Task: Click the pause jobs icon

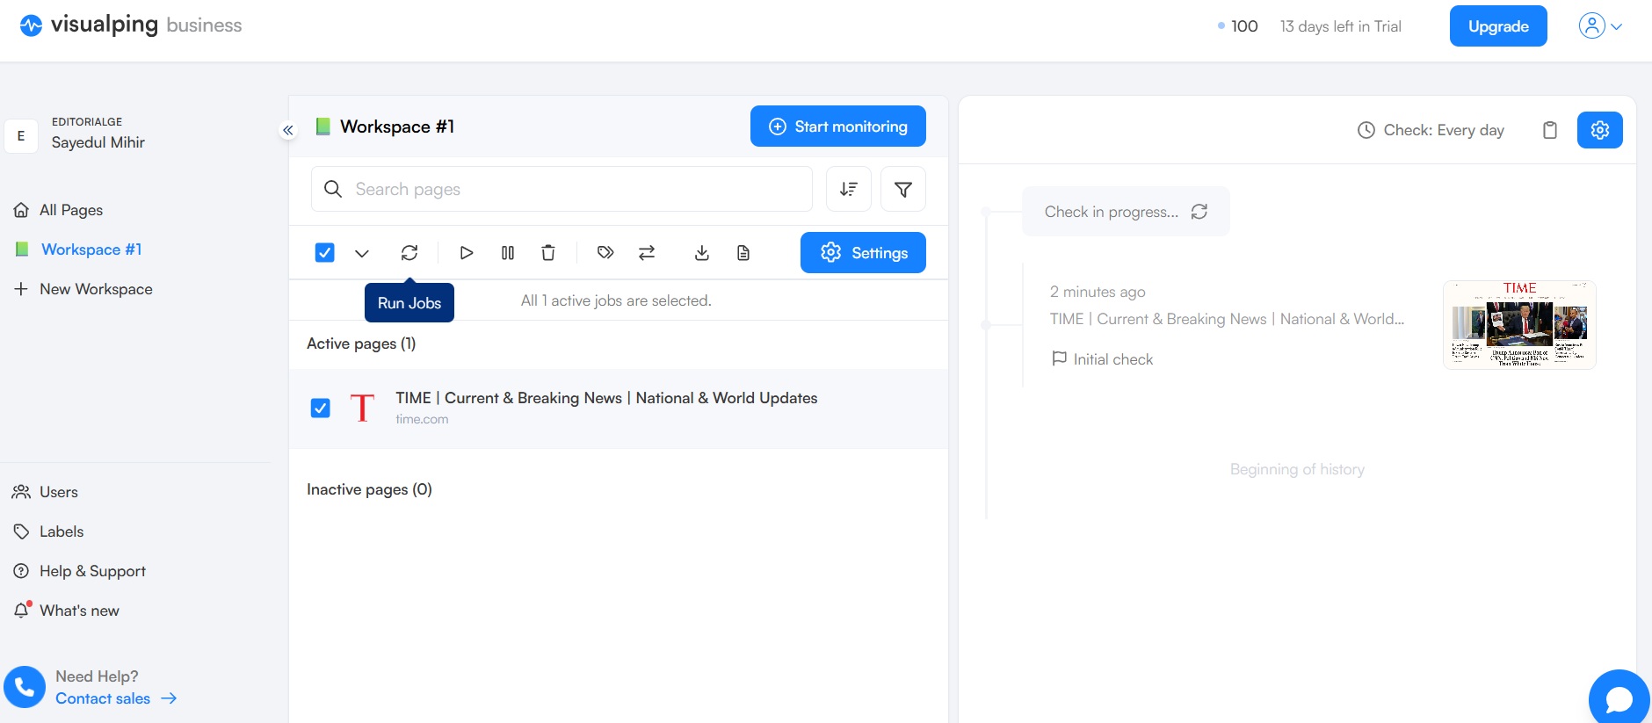Action: (x=508, y=253)
